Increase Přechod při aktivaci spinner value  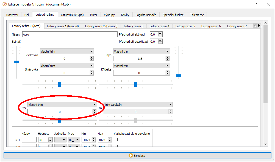tap(160, 33)
